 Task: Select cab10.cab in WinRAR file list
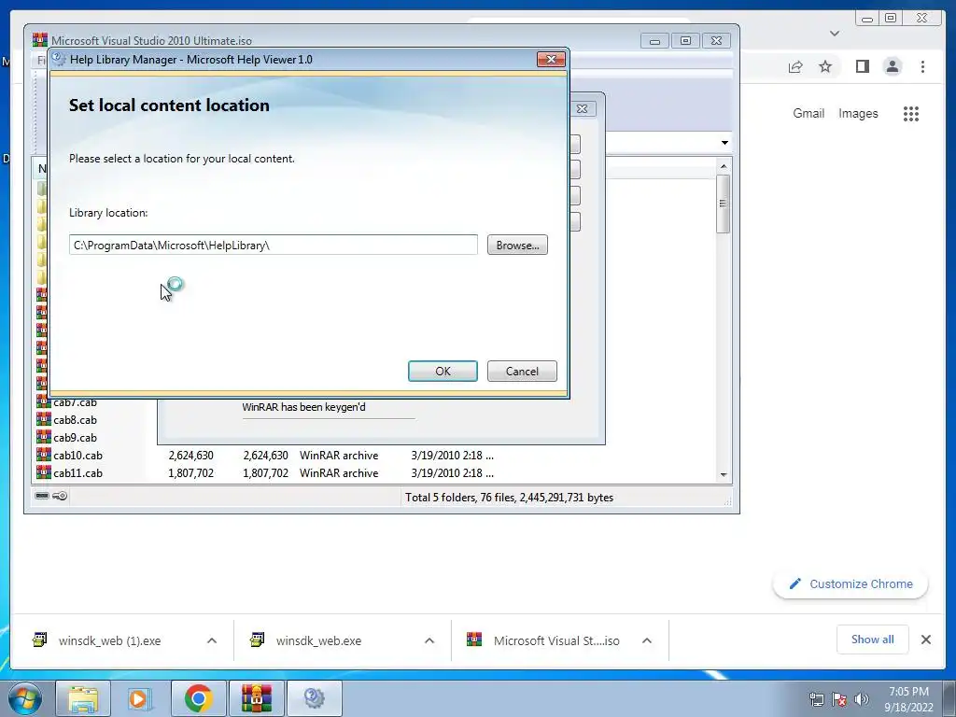[77, 456]
